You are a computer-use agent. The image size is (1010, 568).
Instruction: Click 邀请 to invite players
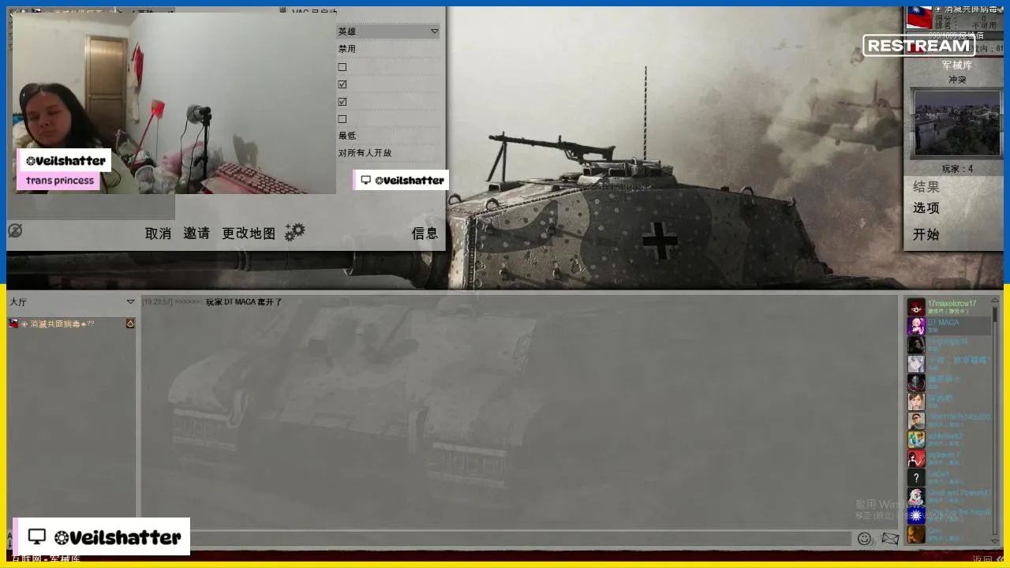click(196, 234)
